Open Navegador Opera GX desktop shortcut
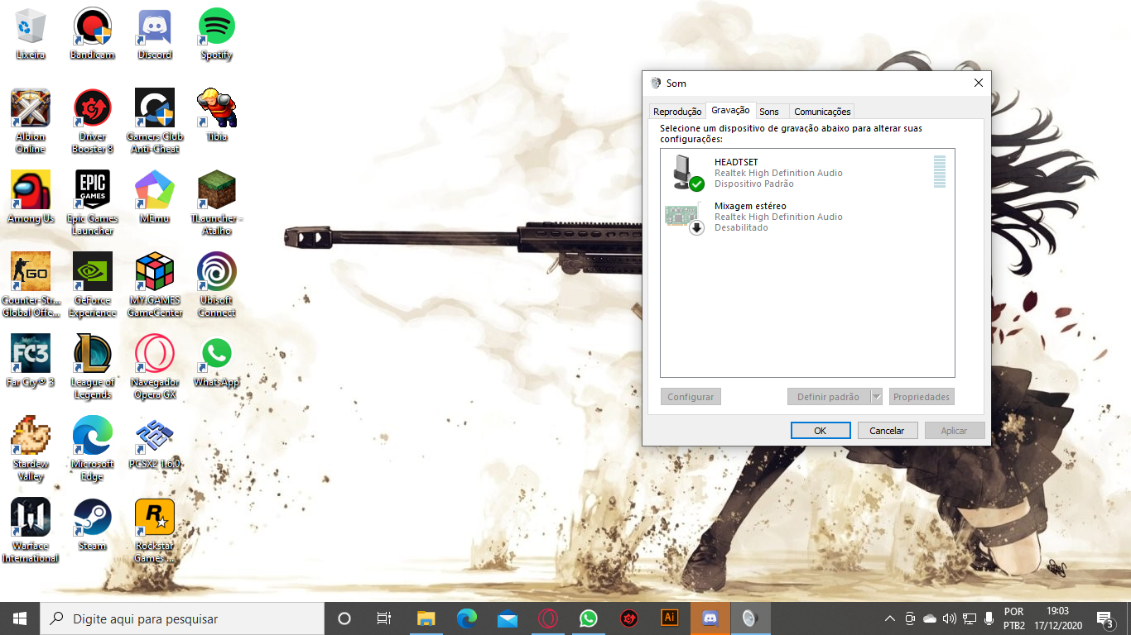The image size is (1131, 635). tap(155, 366)
